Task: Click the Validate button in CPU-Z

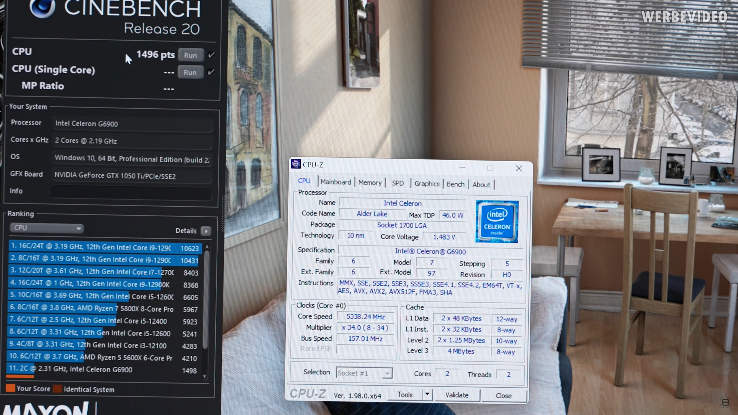Action: point(457,395)
